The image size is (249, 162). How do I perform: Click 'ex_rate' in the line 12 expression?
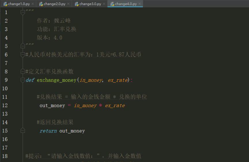pos(115,106)
